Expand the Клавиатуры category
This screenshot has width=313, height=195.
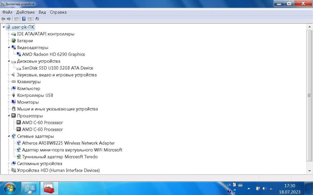(8, 81)
